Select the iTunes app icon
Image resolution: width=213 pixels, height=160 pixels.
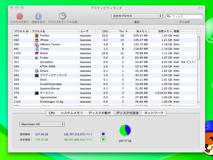(37, 49)
